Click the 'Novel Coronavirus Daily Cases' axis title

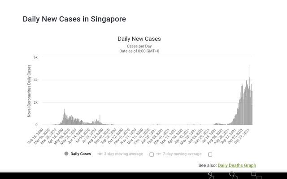[x=29, y=91]
